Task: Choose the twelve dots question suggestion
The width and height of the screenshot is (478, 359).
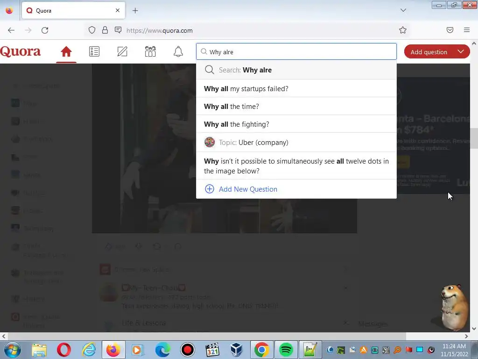Action: (x=296, y=166)
